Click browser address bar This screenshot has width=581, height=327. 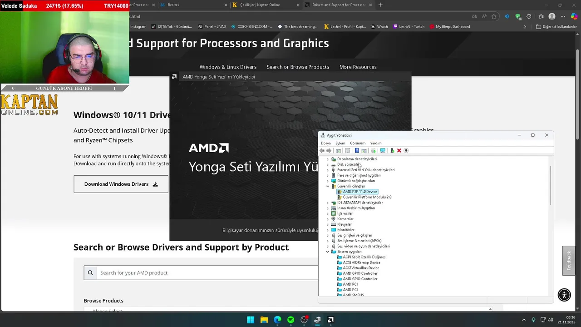pyautogui.click(x=300, y=16)
